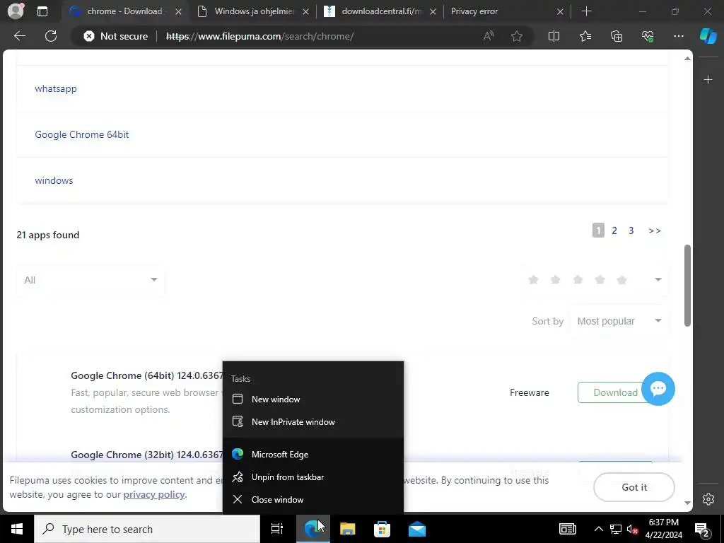The height and width of the screenshot is (543, 724).
Task: Close the 'chrome - Download' tab
Action: tap(179, 11)
